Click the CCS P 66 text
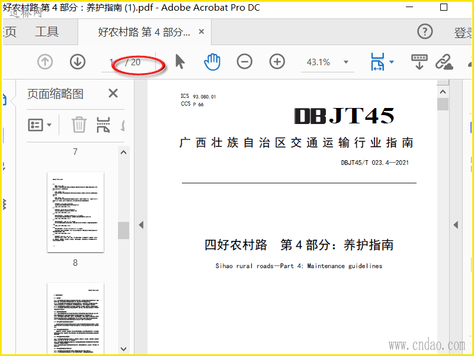474x356 pixels. pos(192,104)
